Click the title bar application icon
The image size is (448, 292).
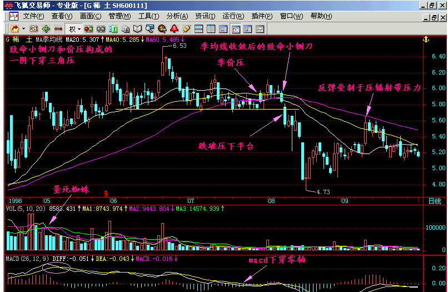(9, 5)
